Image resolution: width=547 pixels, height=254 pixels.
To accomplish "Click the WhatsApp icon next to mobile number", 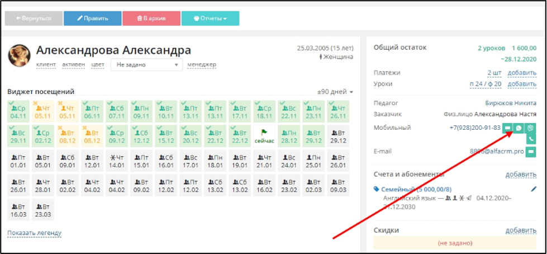I will [x=519, y=128].
